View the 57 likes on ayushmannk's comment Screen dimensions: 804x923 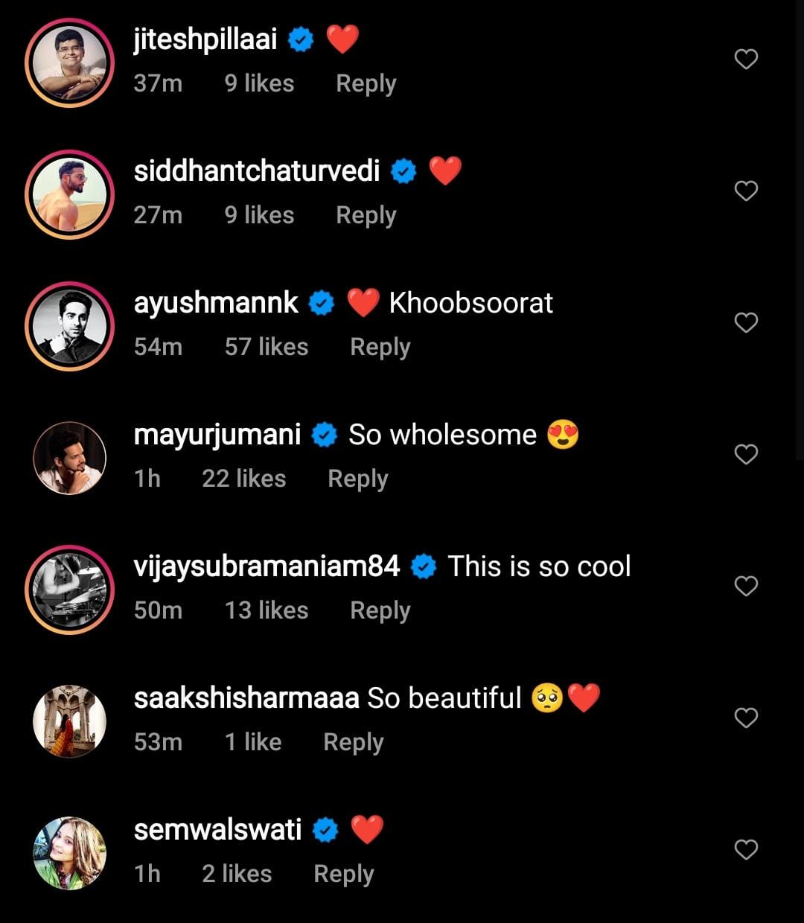(266, 346)
